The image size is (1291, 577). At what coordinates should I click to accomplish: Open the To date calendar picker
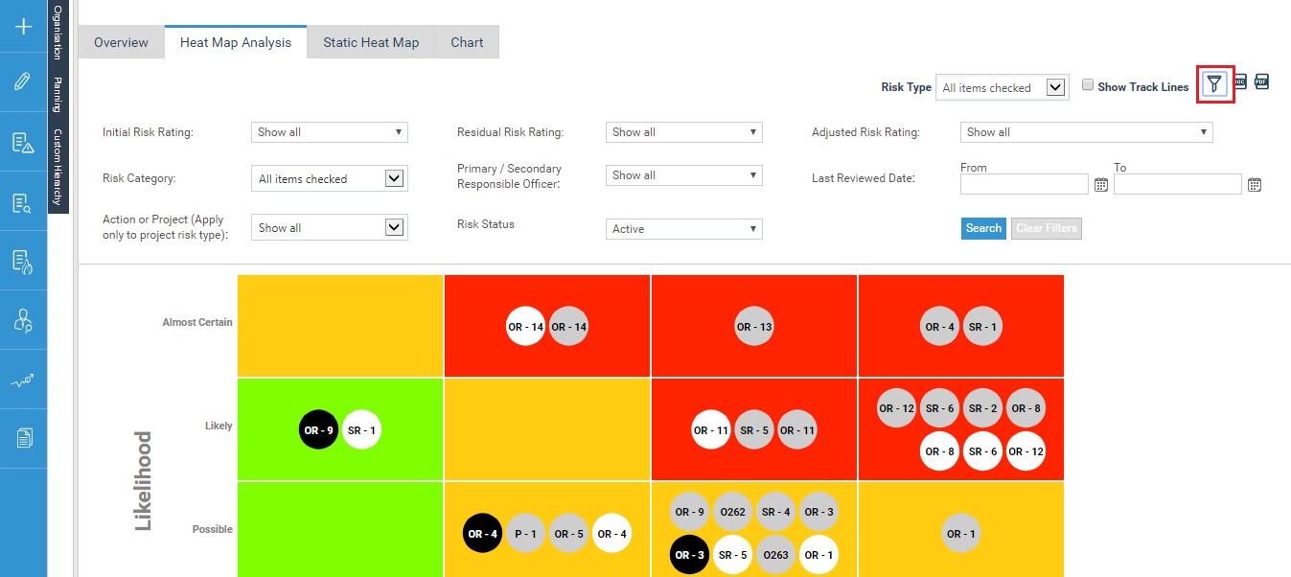click(x=1255, y=185)
